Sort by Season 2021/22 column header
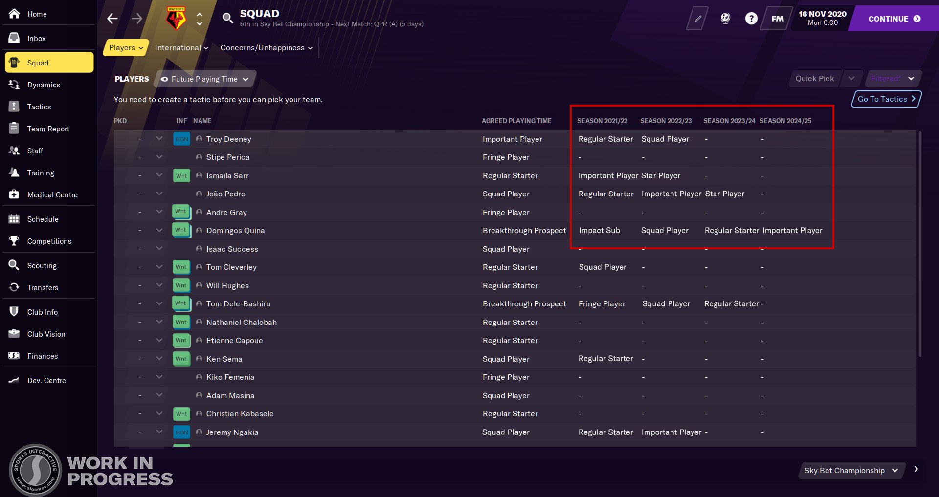 (603, 121)
